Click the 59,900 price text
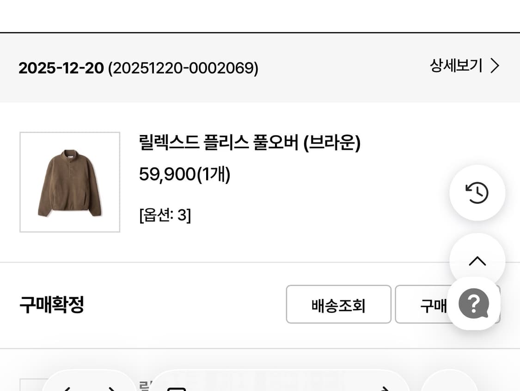Image resolution: width=520 pixels, height=391 pixels. click(185, 174)
